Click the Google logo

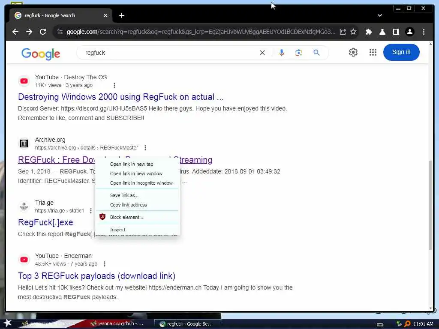(41, 54)
